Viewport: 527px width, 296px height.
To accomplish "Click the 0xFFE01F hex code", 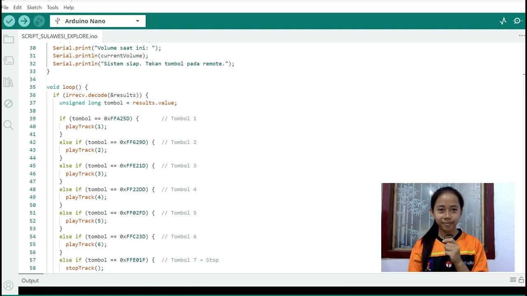I will 133,260.
